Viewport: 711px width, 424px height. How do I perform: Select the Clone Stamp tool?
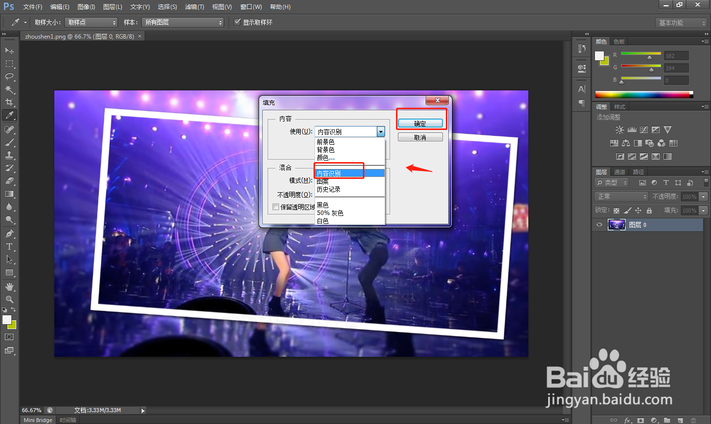coord(9,155)
